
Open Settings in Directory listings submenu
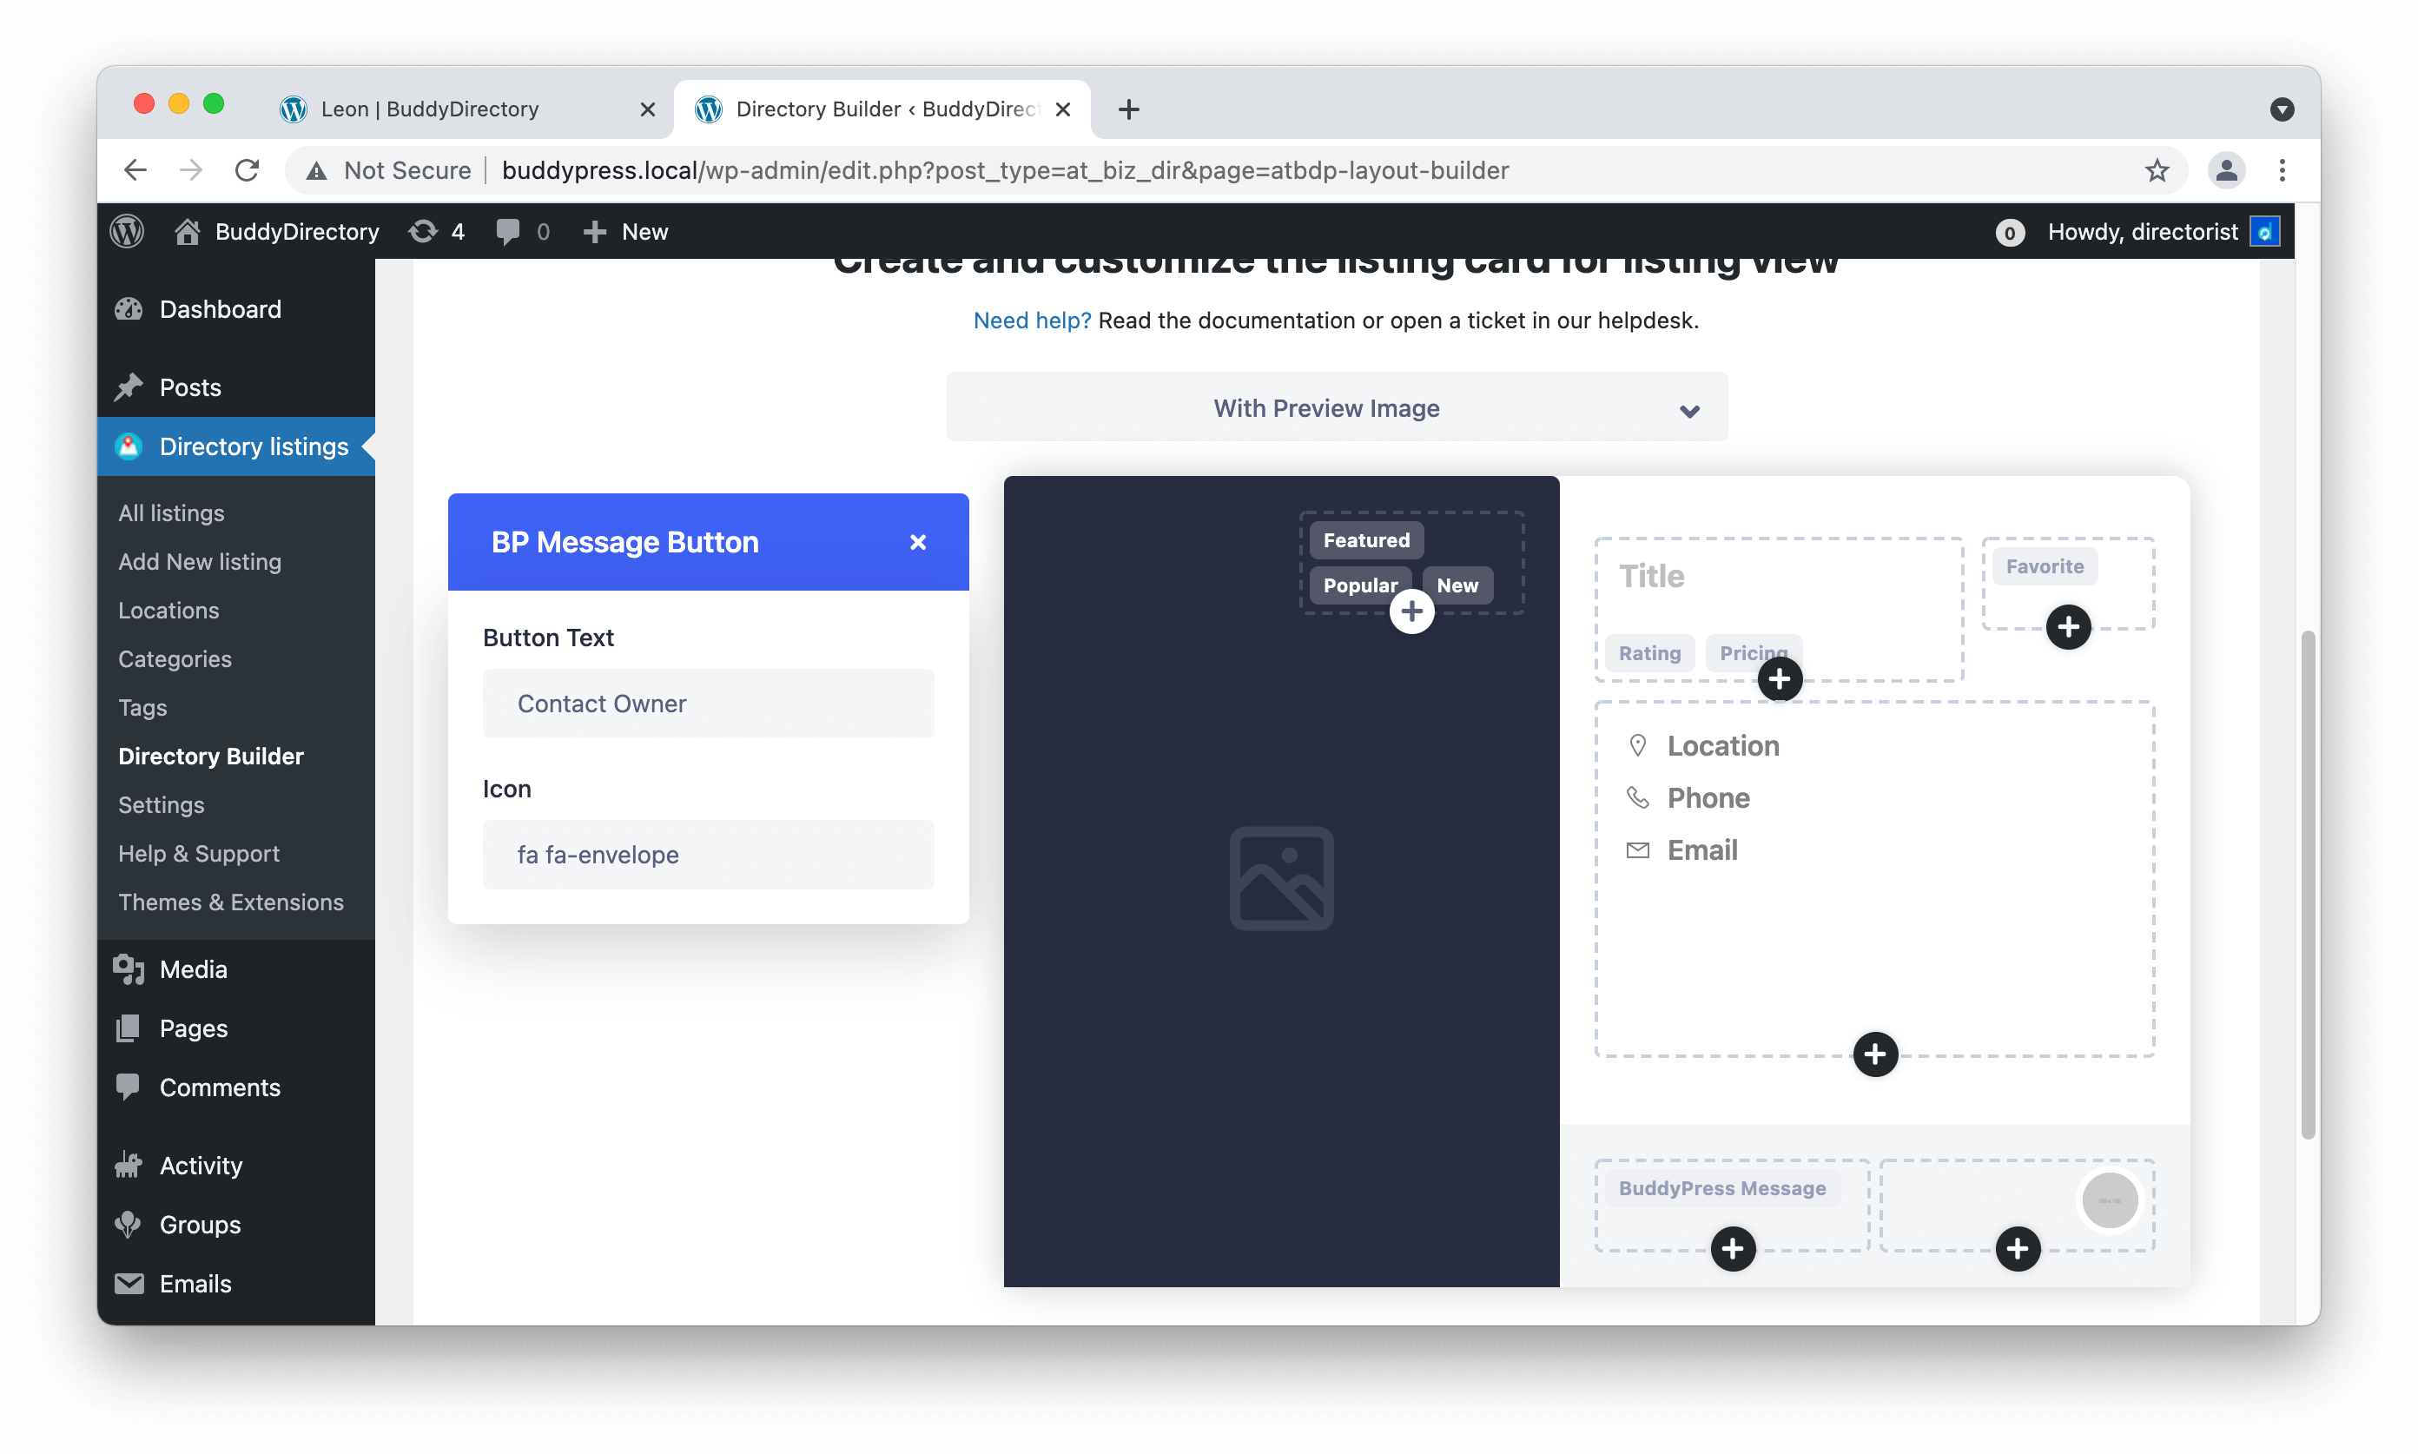tap(162, 804)
